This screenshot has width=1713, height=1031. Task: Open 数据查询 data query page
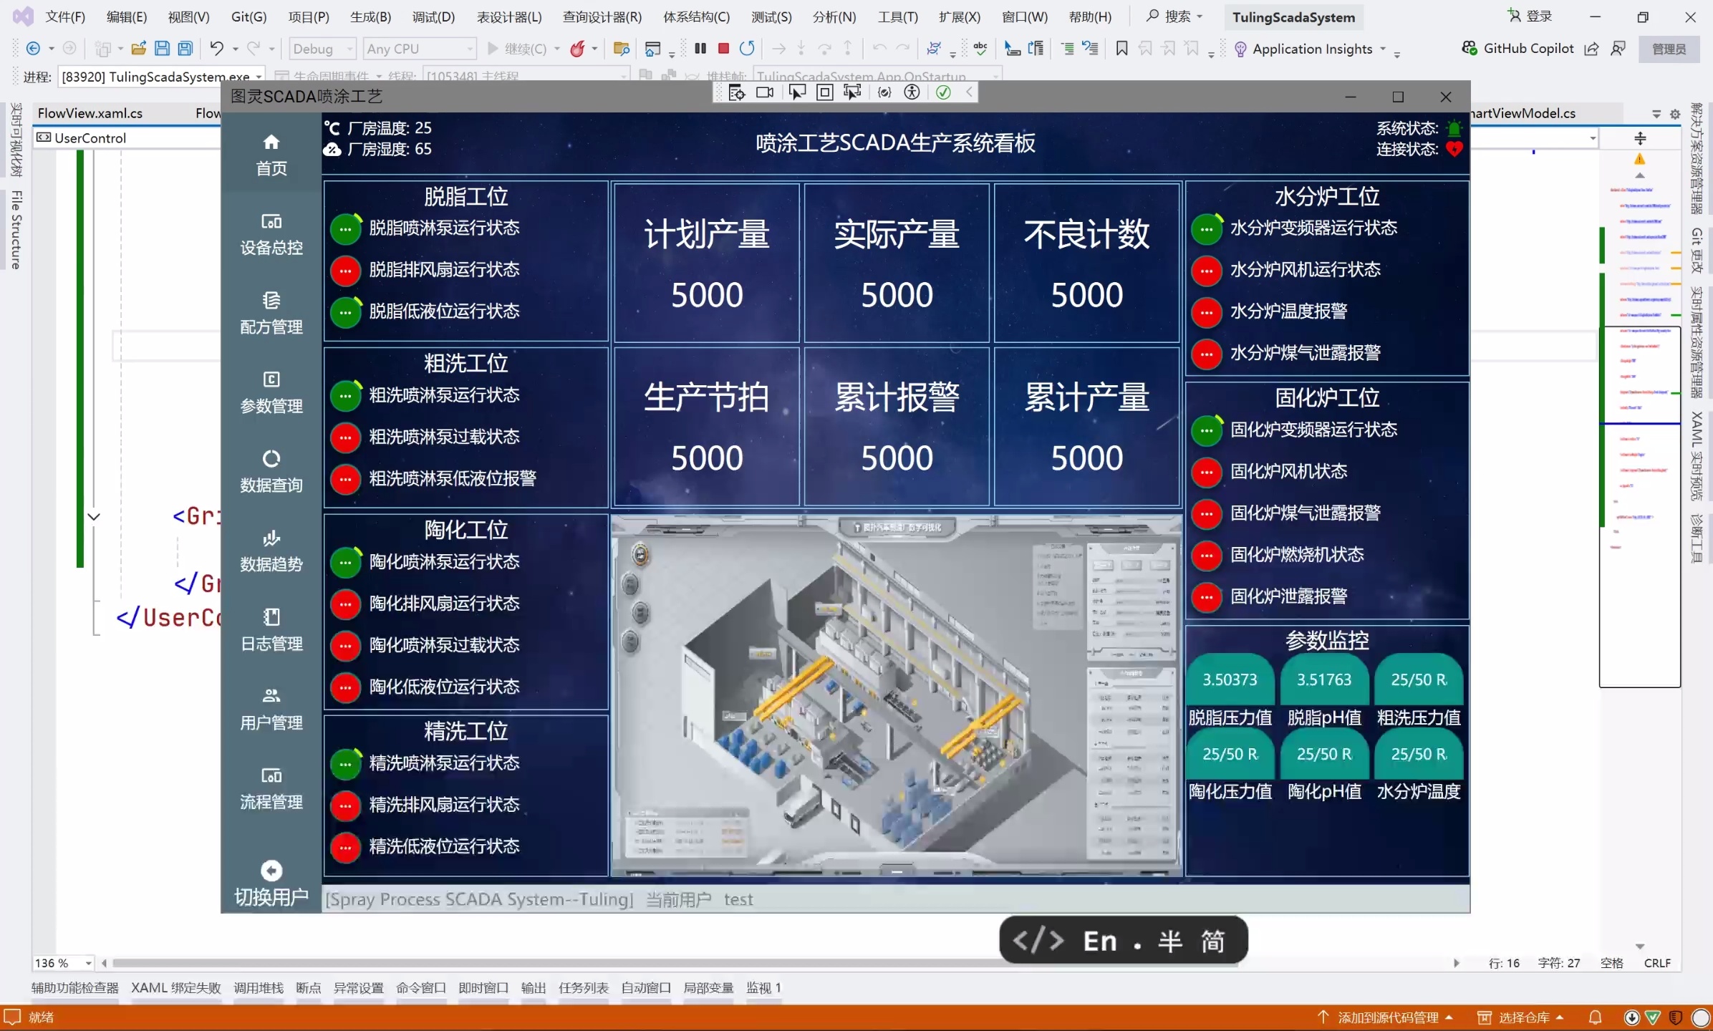pyautogui.click(x=271, y=472)
